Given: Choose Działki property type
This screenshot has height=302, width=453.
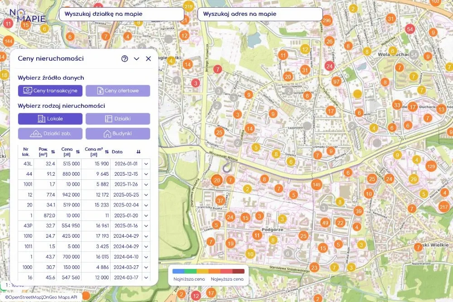Looking at the screenshot, I should 118,119.
